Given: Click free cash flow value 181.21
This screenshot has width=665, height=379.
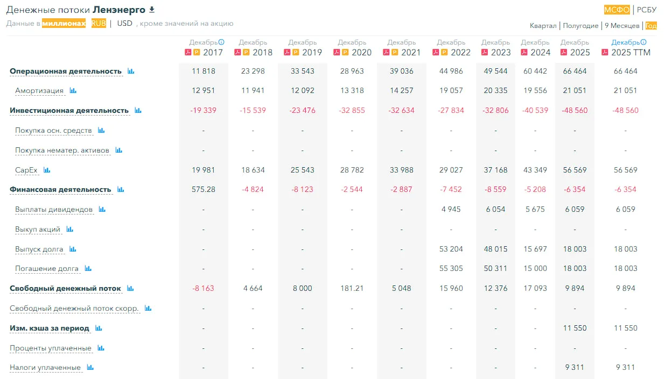Looking at the screenshot, I should click(352, 288).
